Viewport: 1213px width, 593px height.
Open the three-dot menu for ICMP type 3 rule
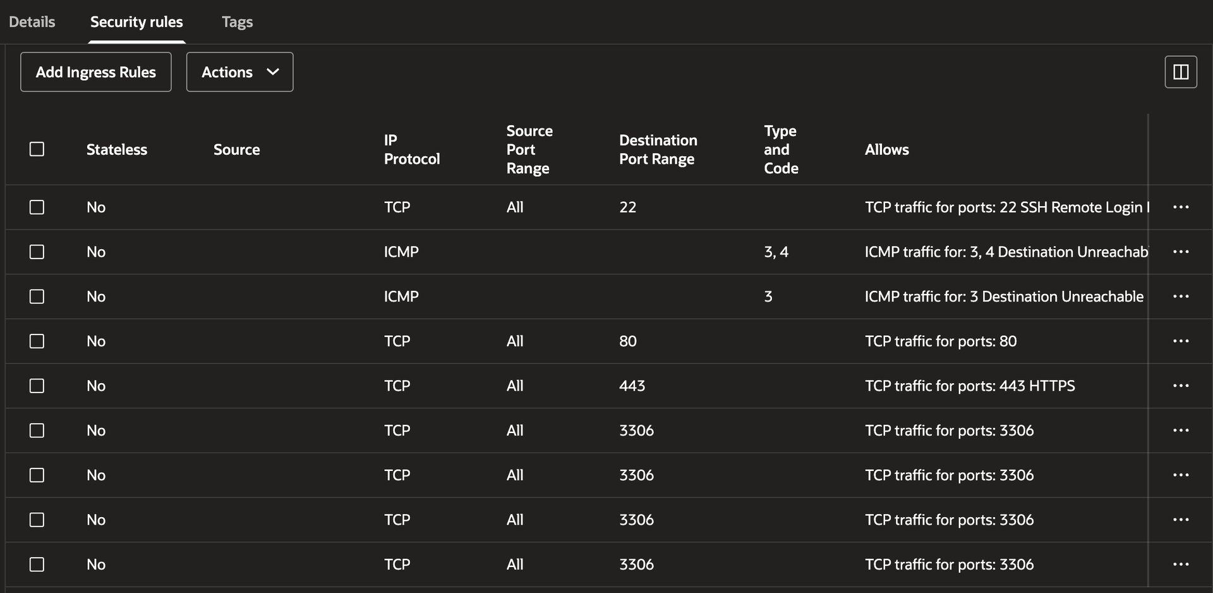1180,296
